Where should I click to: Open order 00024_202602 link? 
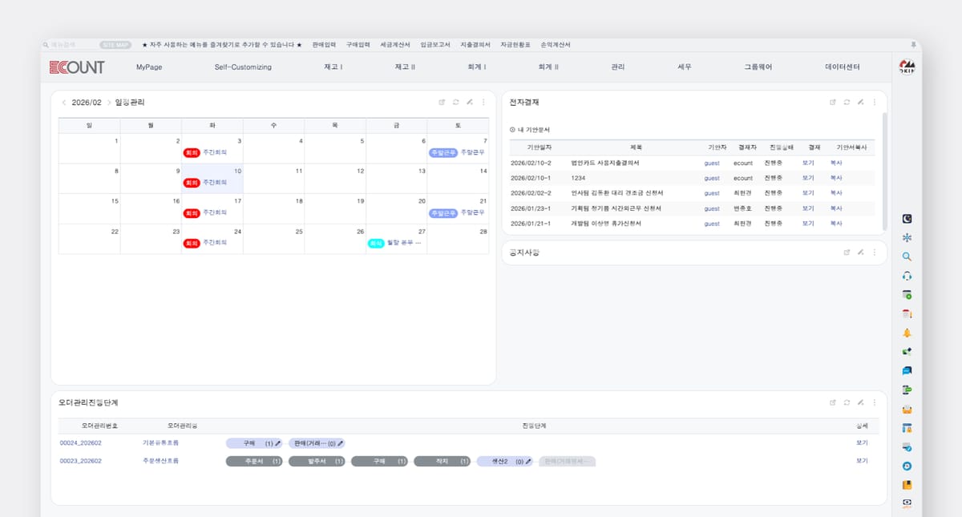[x=81, y=442]
